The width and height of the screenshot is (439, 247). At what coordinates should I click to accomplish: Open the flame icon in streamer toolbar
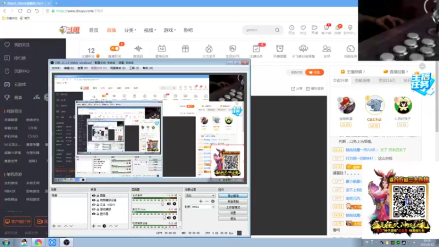point(209,49)
